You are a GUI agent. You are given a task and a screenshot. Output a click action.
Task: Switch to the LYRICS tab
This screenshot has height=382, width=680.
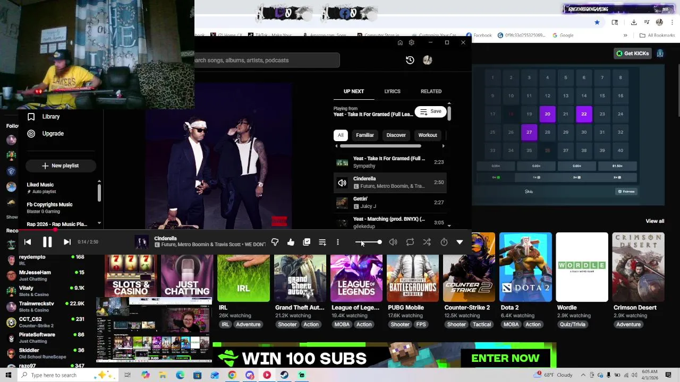[x=392, y=91]
